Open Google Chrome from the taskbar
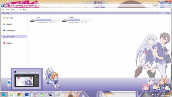 tap(19, 95)
